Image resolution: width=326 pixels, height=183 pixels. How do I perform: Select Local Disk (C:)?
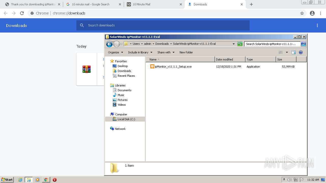125,119
